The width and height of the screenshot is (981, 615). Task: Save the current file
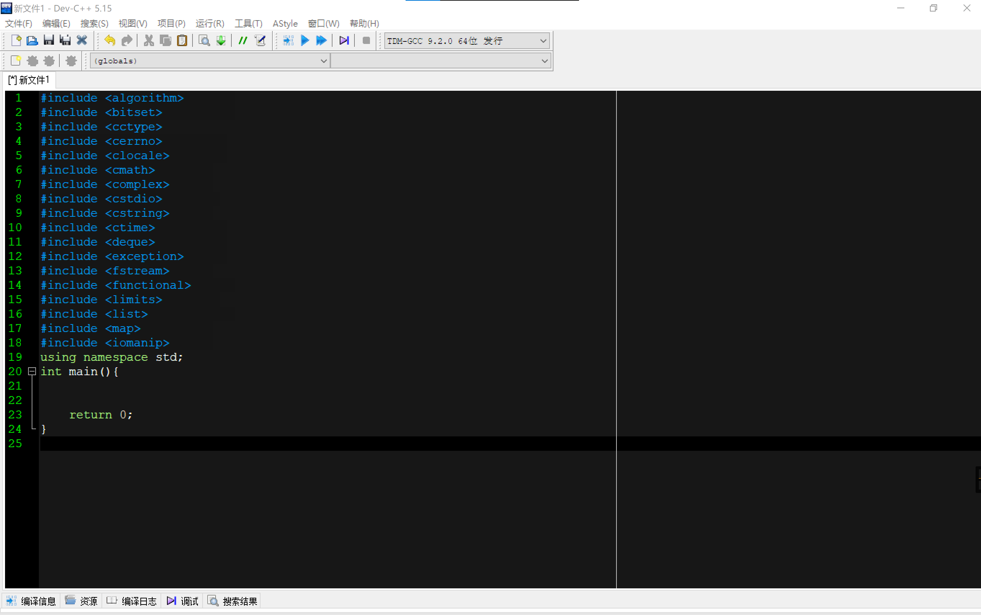tap(49, 40)
